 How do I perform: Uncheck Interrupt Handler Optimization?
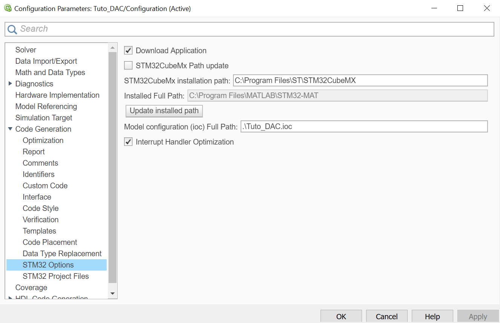point(129,142)
